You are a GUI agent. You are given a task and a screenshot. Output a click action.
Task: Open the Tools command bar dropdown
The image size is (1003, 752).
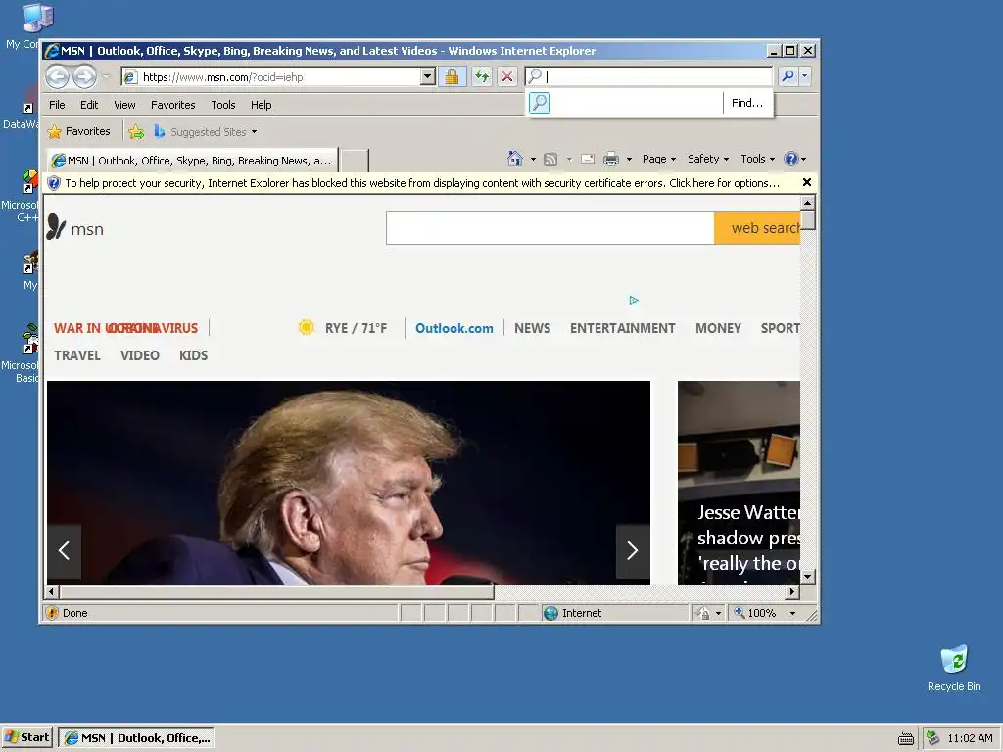(x=757, y=159)
